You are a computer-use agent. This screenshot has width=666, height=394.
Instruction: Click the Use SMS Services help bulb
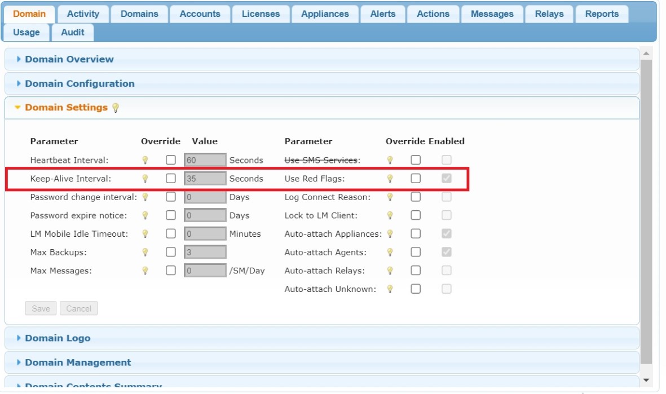(x=390, y=160)
